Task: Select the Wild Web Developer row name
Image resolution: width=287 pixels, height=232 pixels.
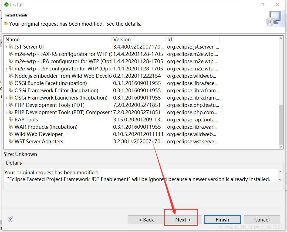Action: point(39,134)
